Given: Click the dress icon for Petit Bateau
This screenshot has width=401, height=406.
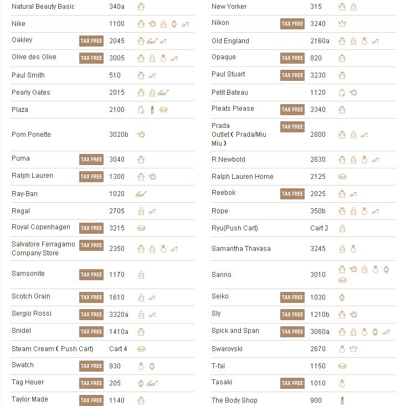Looking at the screenshot, I should (342, 92).
